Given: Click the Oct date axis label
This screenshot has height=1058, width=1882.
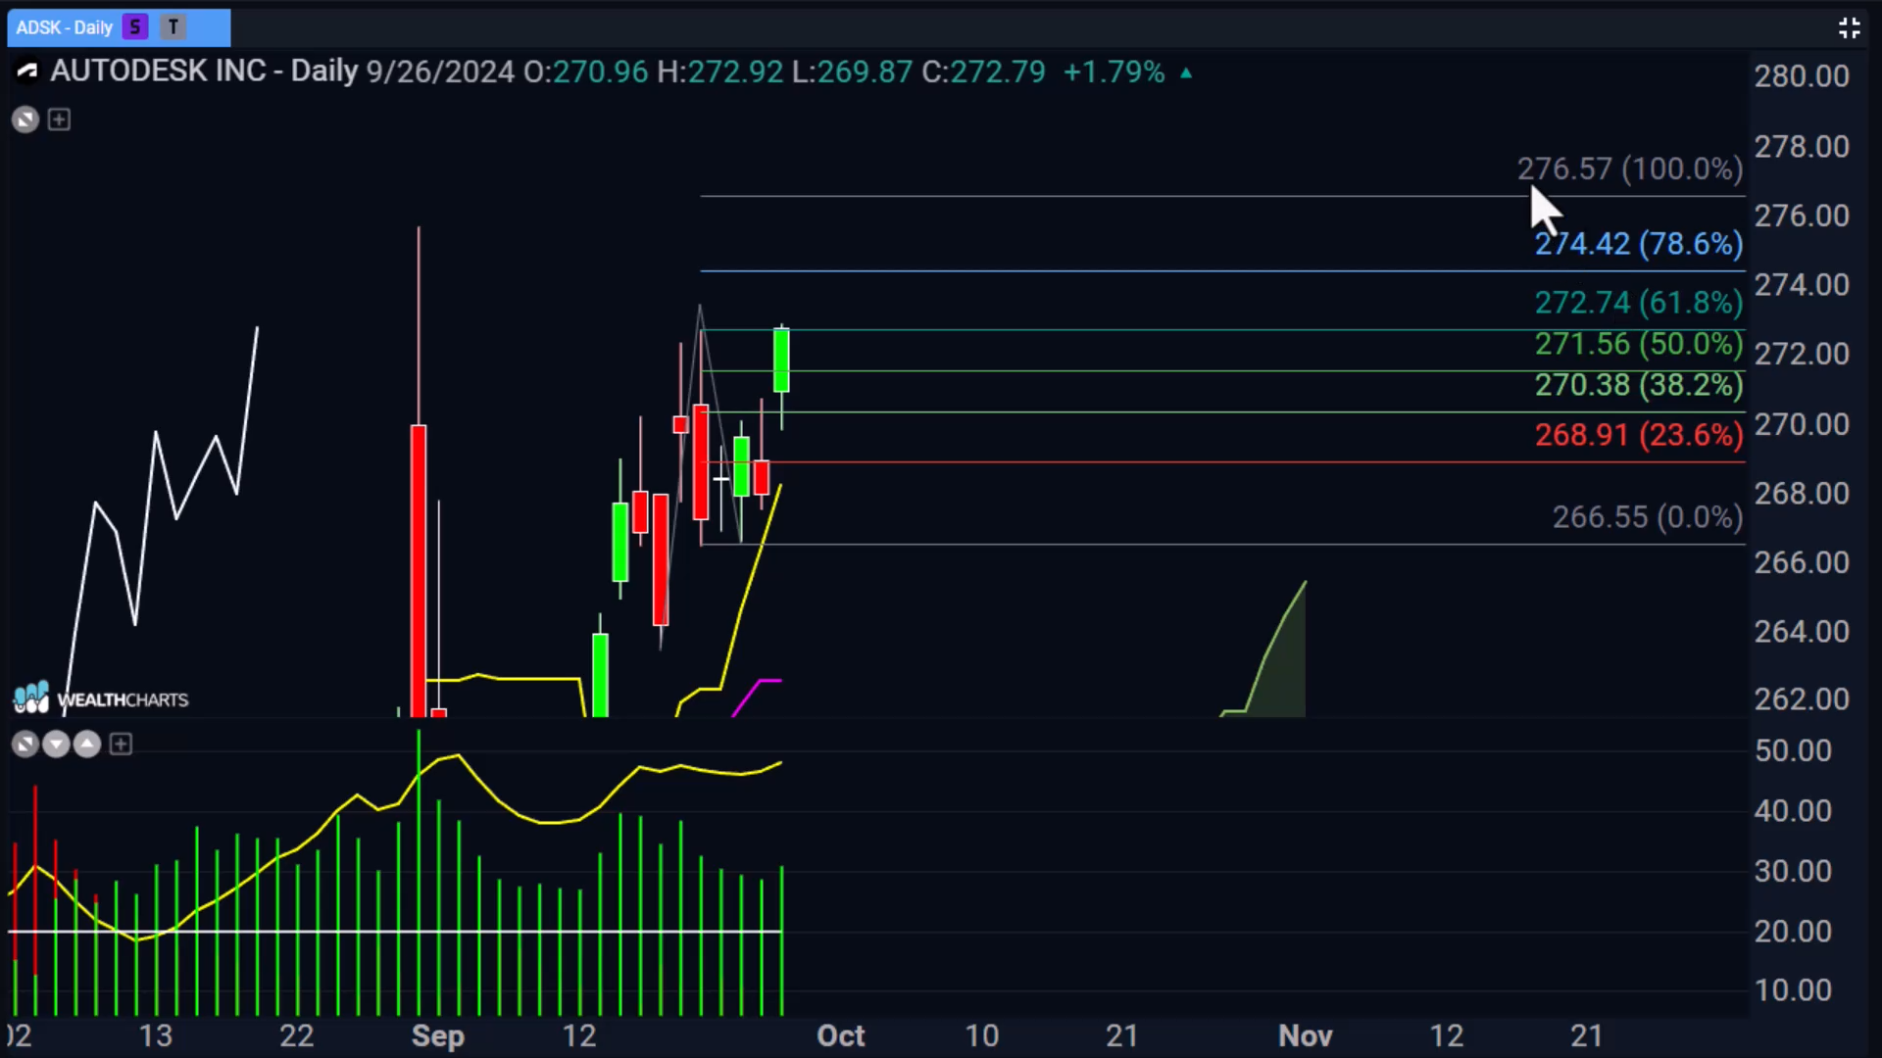Looking at the screenshot, I should (841, 1035).
